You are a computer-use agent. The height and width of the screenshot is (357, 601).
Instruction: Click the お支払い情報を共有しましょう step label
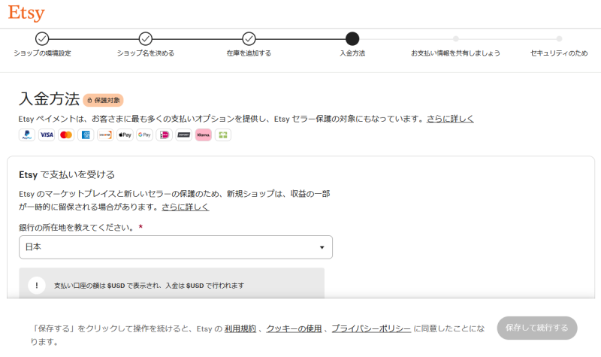456,53
